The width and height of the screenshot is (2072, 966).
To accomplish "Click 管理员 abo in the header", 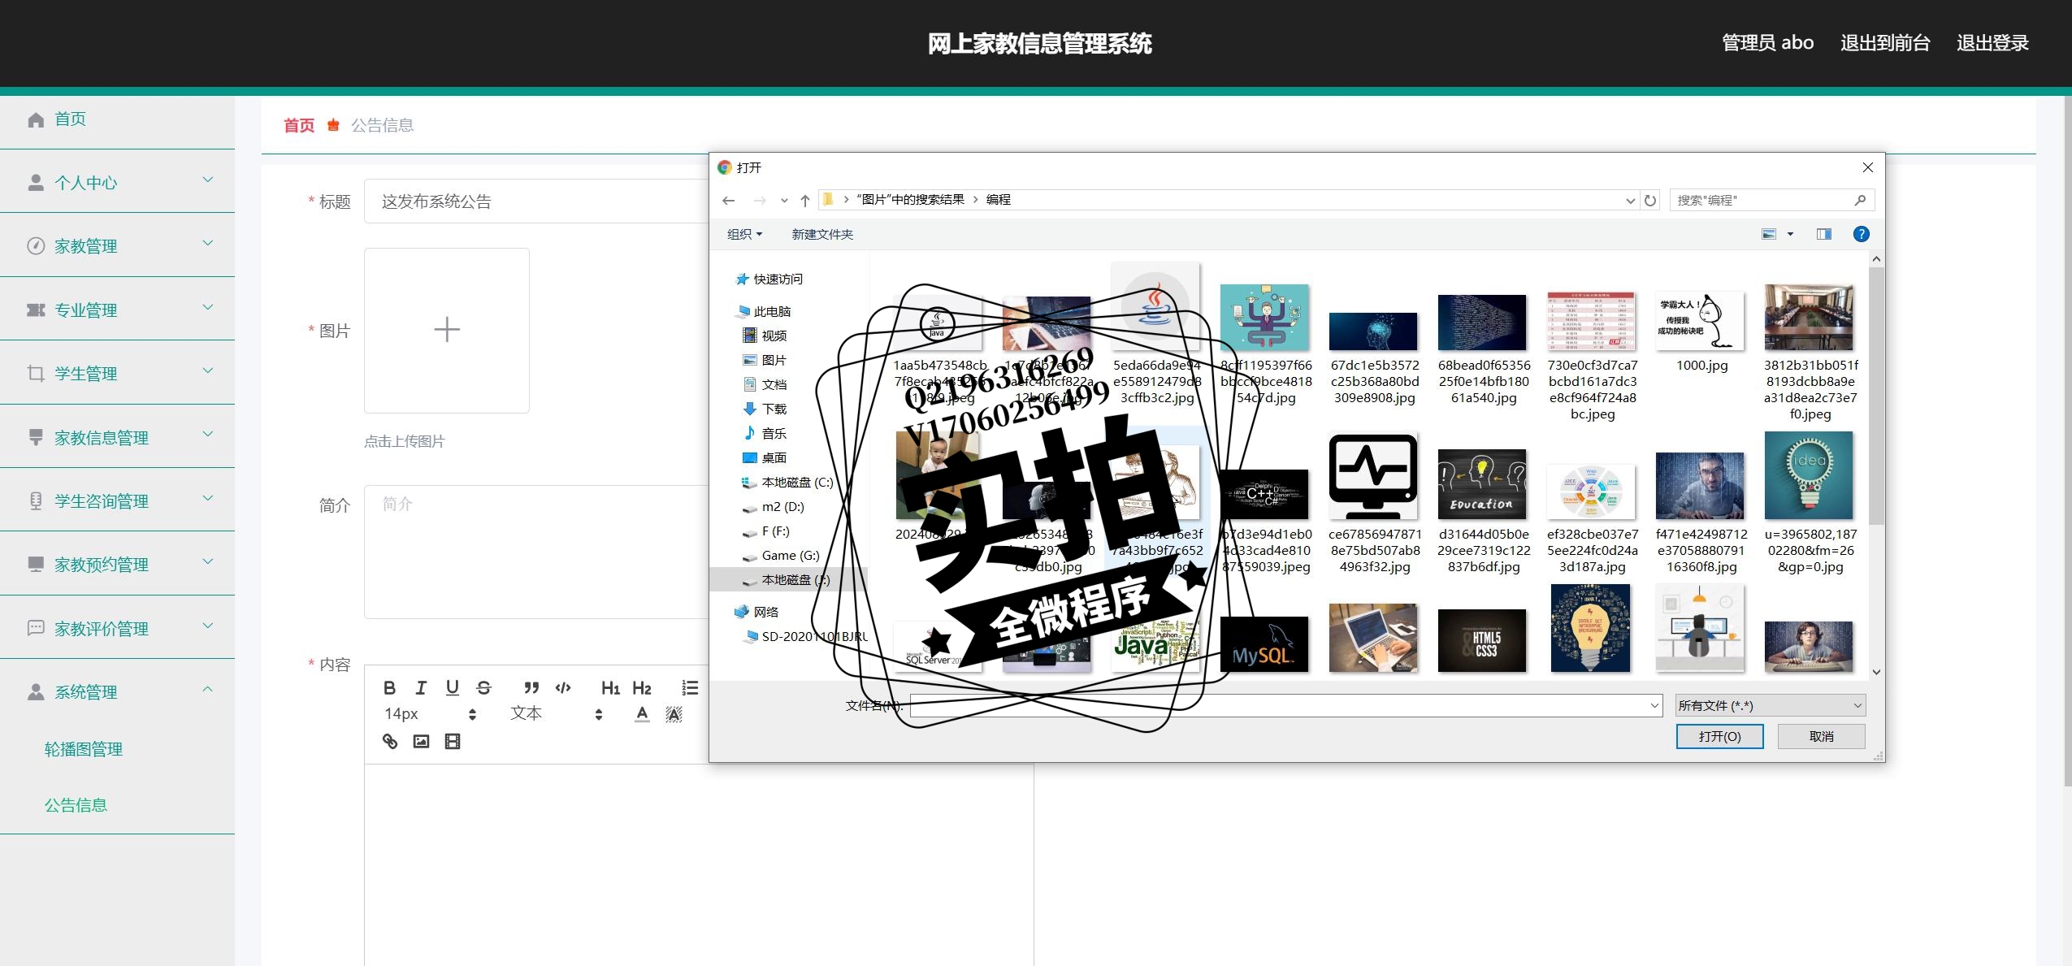I will click(x=1767, y=42).
